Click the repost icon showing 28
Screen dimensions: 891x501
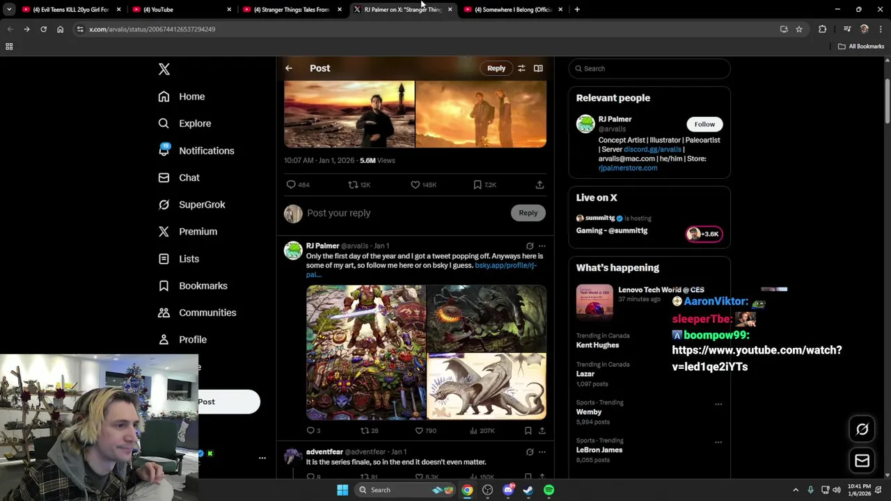pos(364,431)
